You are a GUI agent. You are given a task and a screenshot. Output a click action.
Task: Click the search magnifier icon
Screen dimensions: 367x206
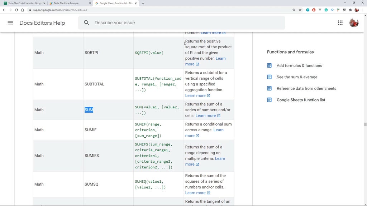(86, 23)
